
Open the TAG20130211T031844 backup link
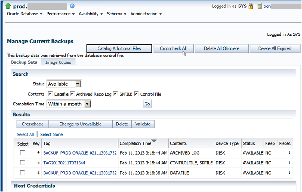point(64,163)
